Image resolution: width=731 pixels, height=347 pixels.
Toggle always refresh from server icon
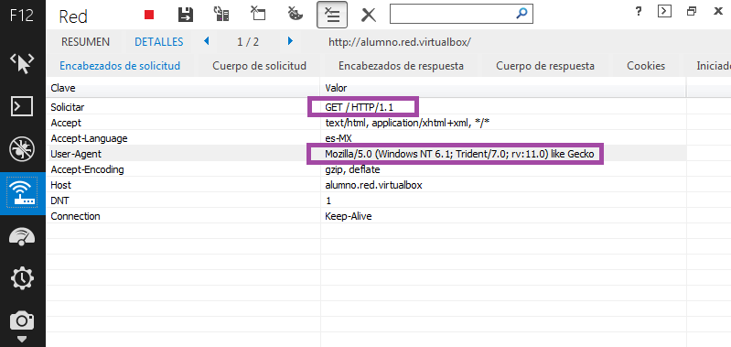pos(221,14)
